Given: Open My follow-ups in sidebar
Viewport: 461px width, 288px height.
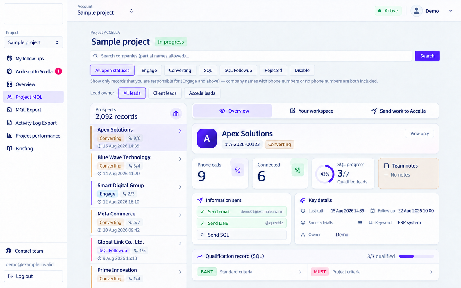Looking at the screenshot, I should pos(33,59).
